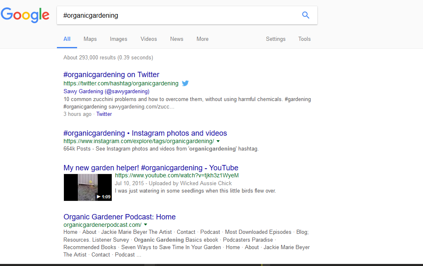Click the blue magnifier search icon
Image resolution: width=423 pixels, height=266 pixels.
[305, 15]
